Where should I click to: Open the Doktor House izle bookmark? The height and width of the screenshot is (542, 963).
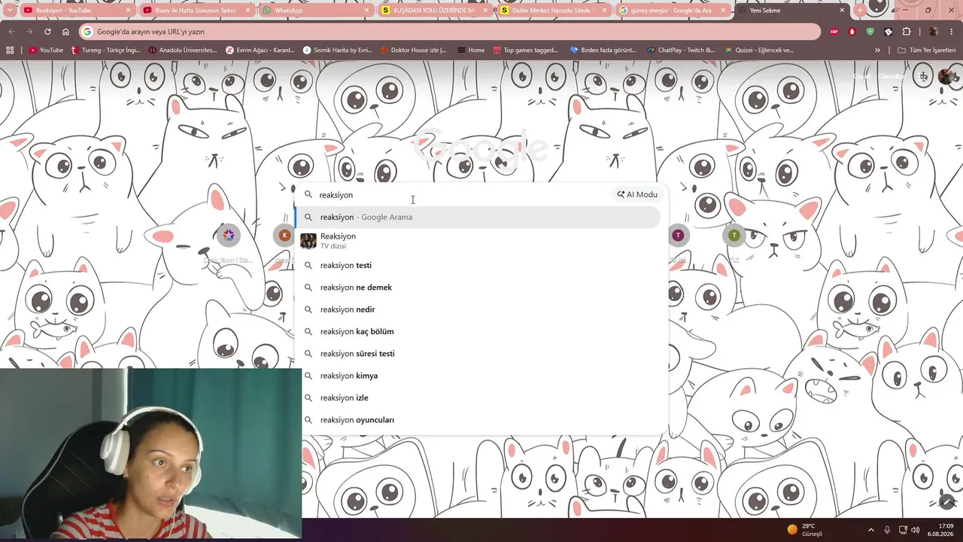pos(414,50)
